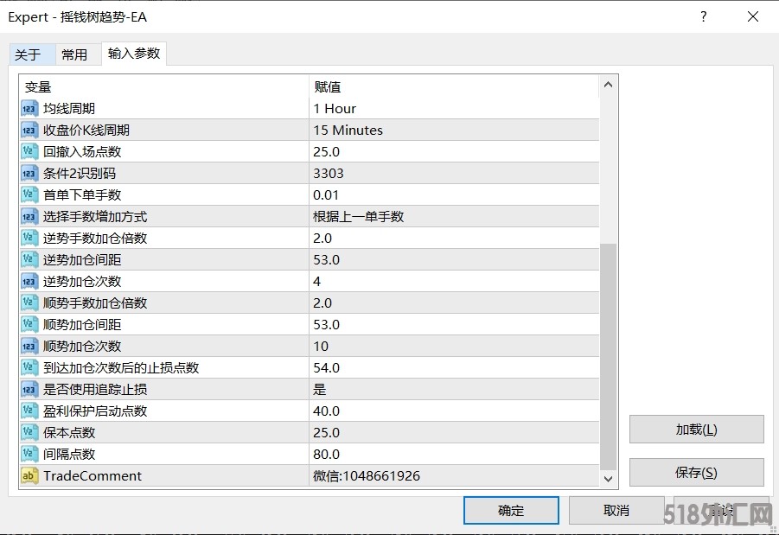779x535 pixels.
Task: Edit the 0.01 value of 首单下单手数
Action: pyautogui.click(x=454, y=194)
